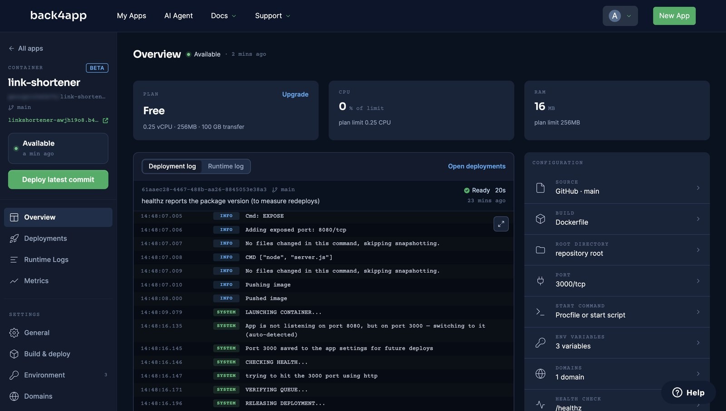Click Deploy latest commit button
Viewport: 726px width, 411px height.
tap(58, 180)
